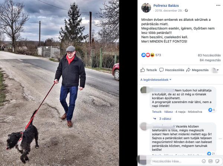Click the like count on first comment
This screenshot has width=223, height=166.
pos(211,110)
